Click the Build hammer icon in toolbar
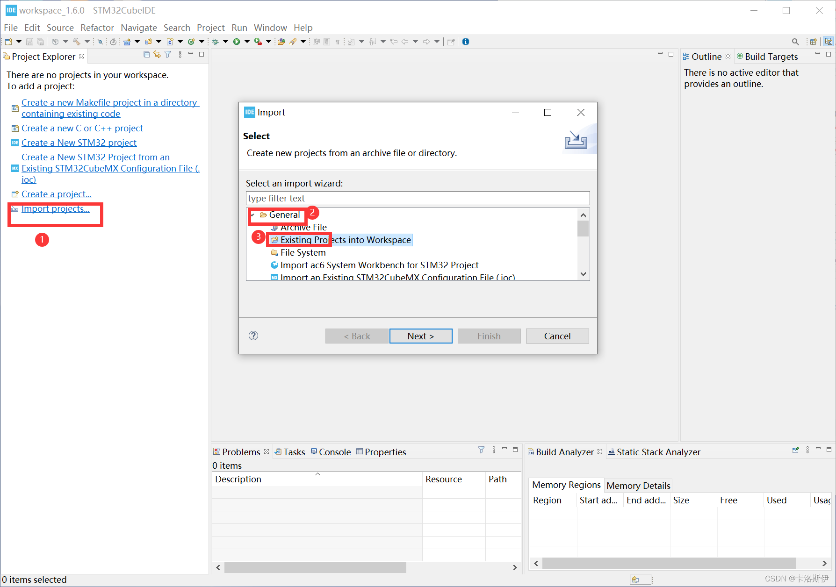Image resolution: width=836 pixels, height=587 pixels. [77, 42]
